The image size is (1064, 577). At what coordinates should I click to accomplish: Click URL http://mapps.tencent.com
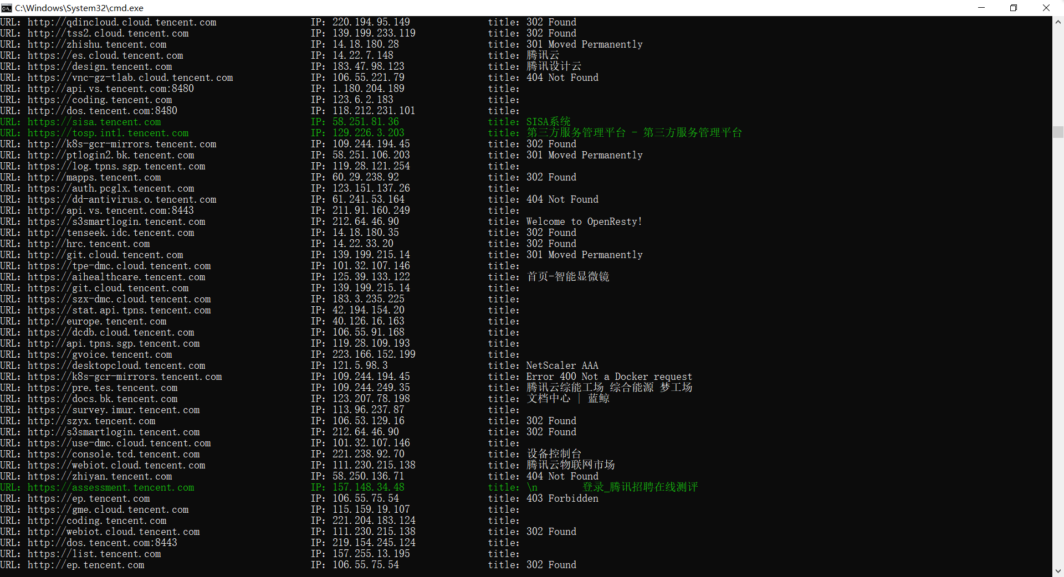tap(94, 177)
